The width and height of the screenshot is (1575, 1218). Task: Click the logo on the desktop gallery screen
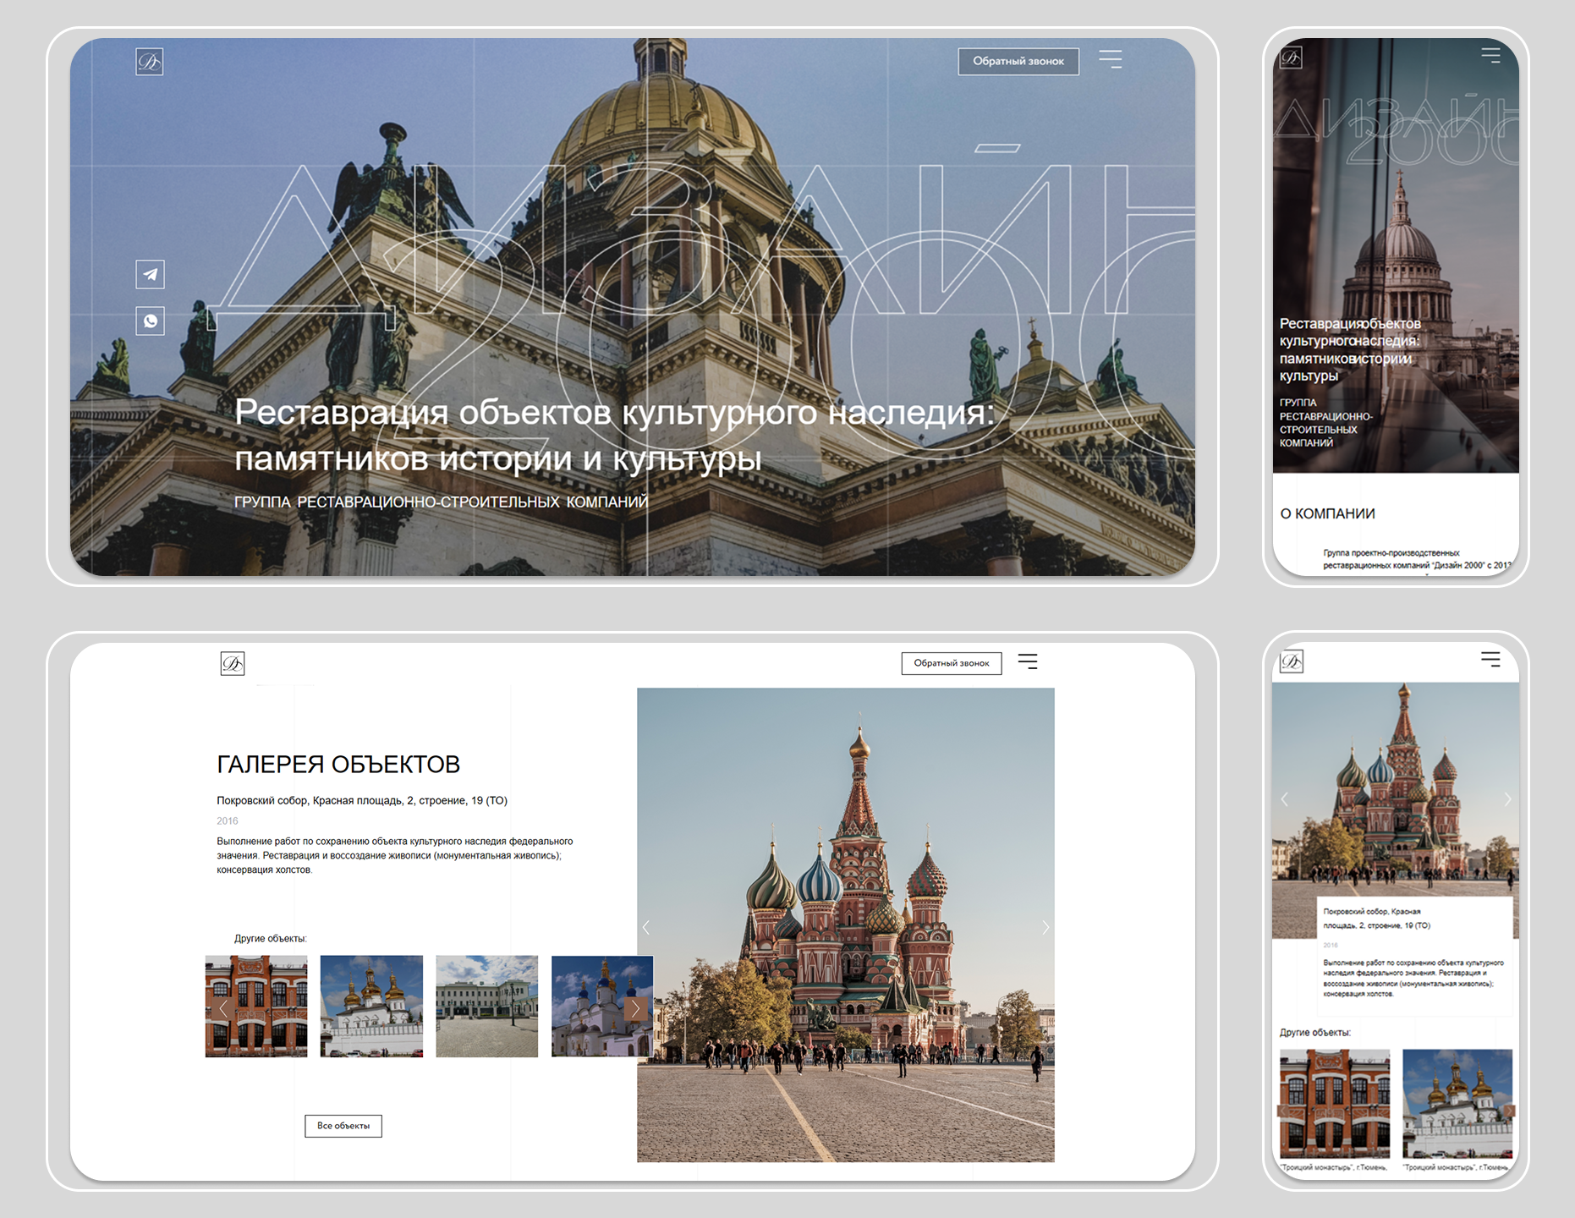233,664
